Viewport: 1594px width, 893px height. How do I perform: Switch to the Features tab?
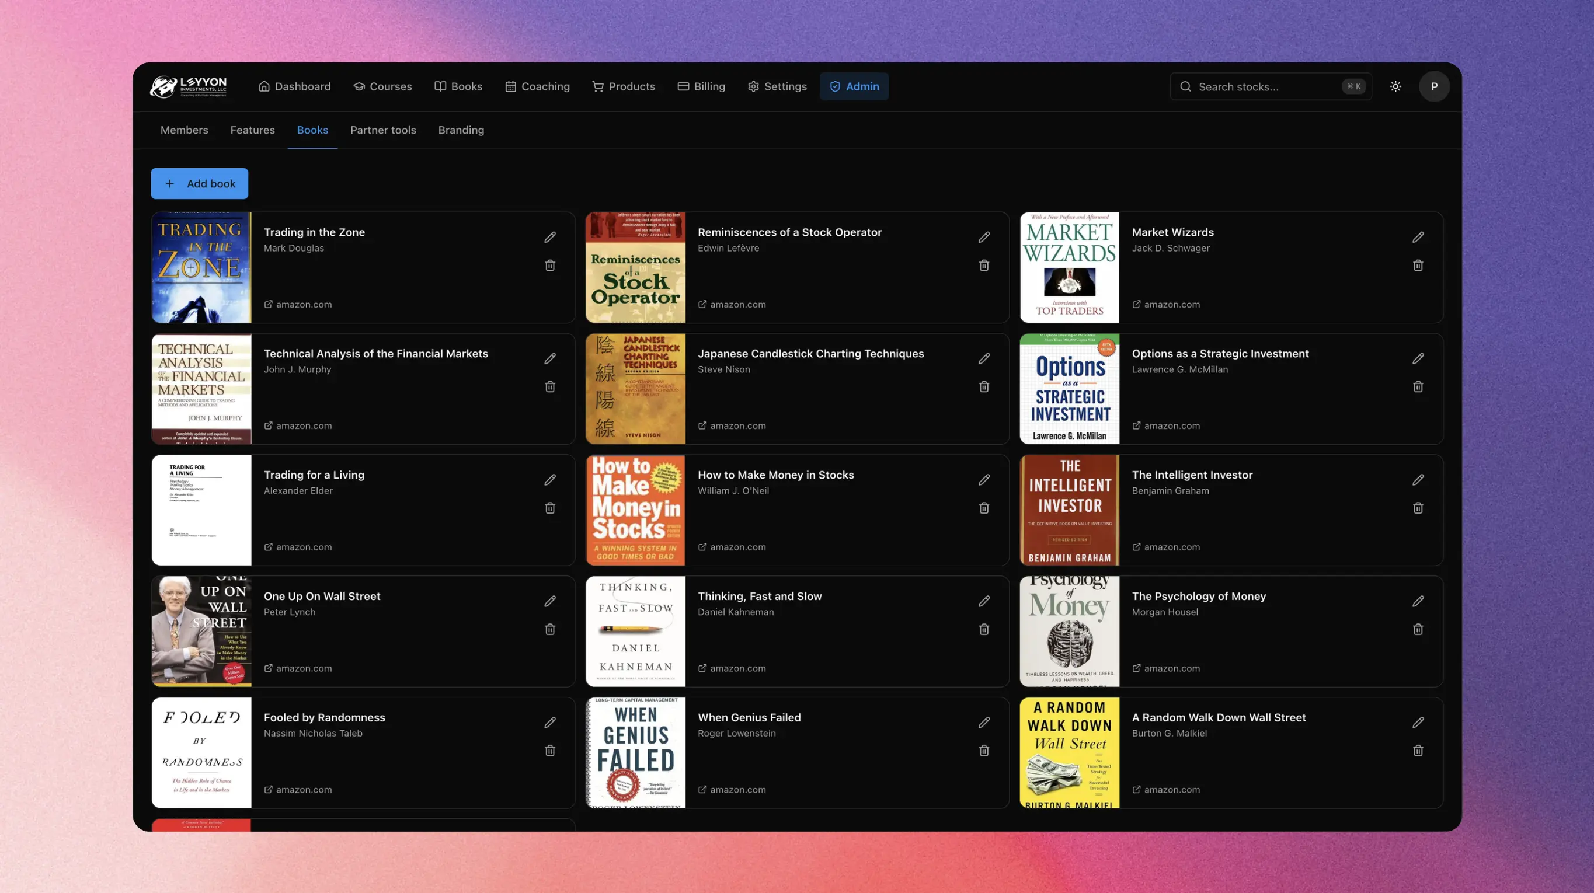pos(252,131)
